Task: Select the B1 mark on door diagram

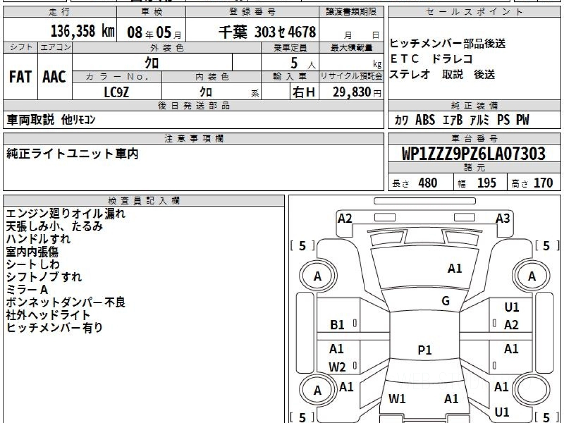Action: (x=337, y=324)
